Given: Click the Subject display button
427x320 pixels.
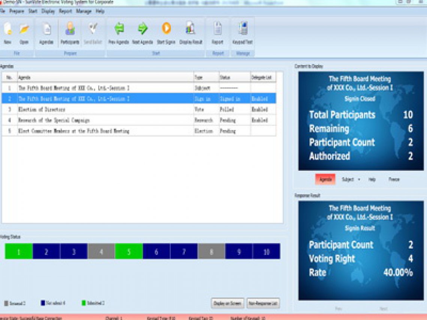Looking at the screenshot, I should [x=348, y=179].
